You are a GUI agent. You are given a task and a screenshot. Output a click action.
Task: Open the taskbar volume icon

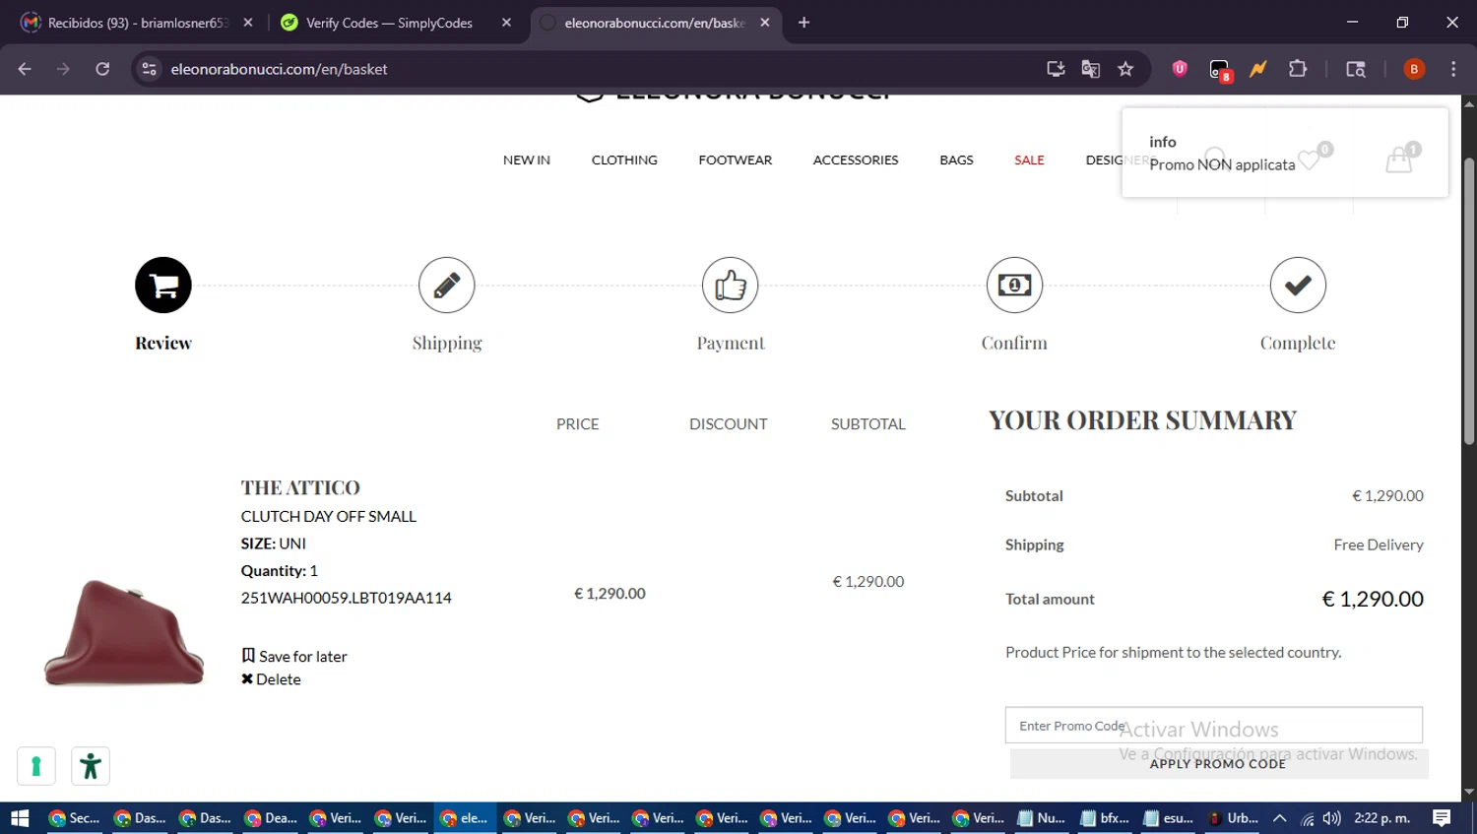[1331, 818]
